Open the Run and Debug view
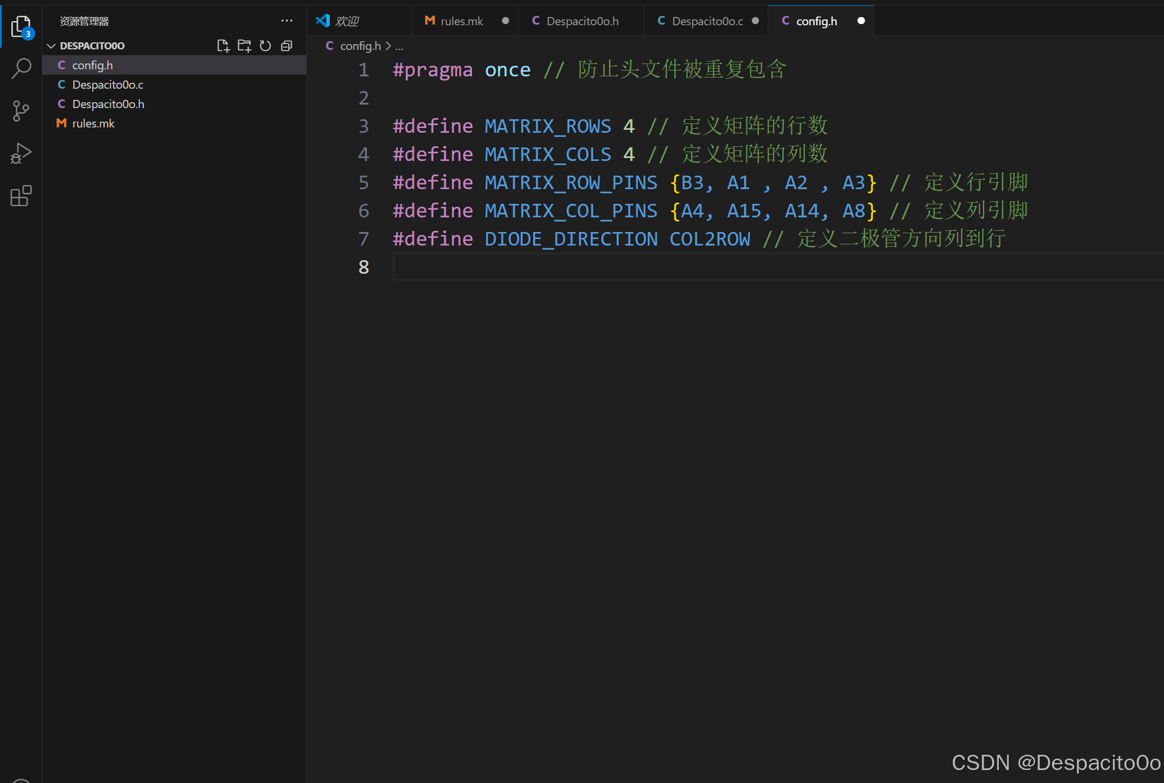1164x783 pixels. [x=21, y=153]
